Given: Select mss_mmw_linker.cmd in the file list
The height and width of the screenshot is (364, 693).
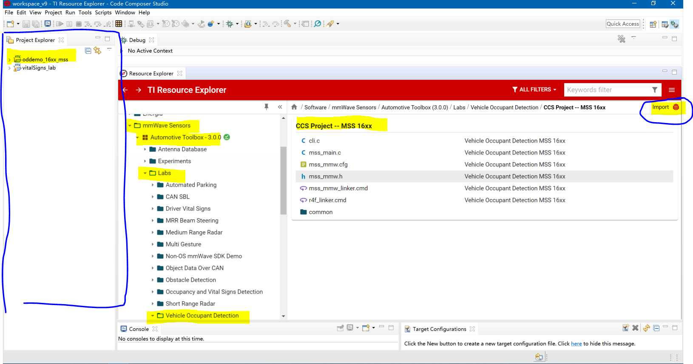Looking at the screenshot, I should point(338,188).
